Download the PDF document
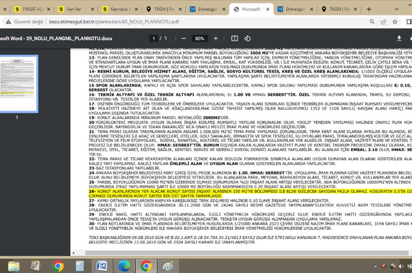Viewport: 412px width, 273px height. [399, 38]
